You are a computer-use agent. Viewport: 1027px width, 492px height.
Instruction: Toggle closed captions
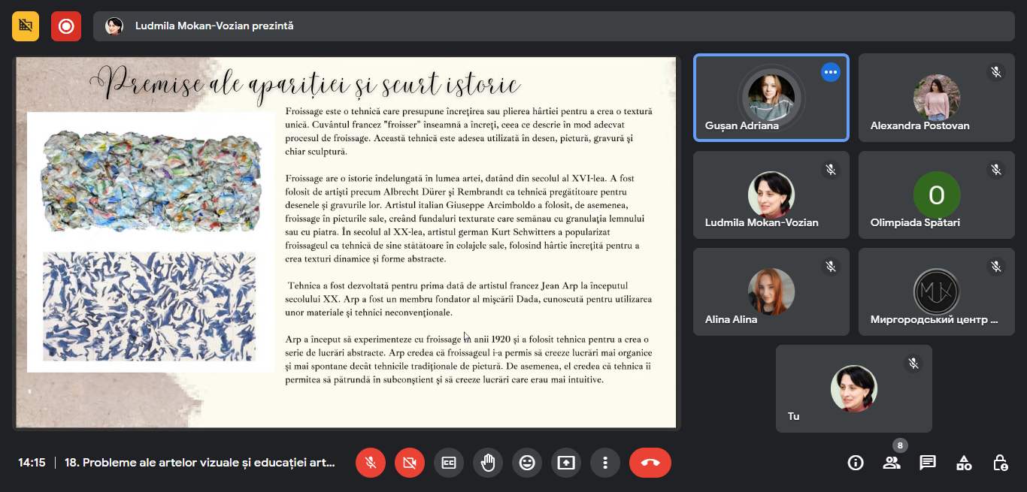[x=449, y=463]
